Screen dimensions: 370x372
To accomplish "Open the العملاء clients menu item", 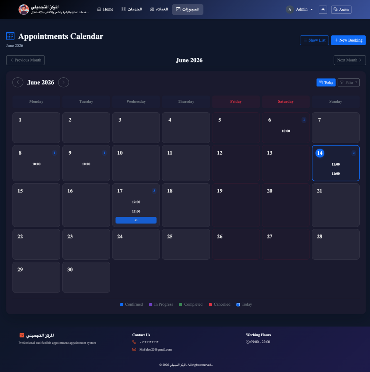I will click(159, 9).
